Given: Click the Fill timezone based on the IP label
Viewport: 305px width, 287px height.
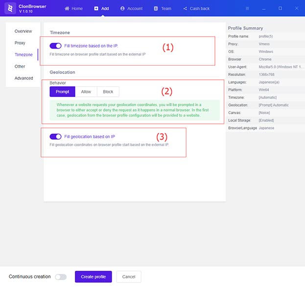Looking at the screenshot, I should pos(91,46).
